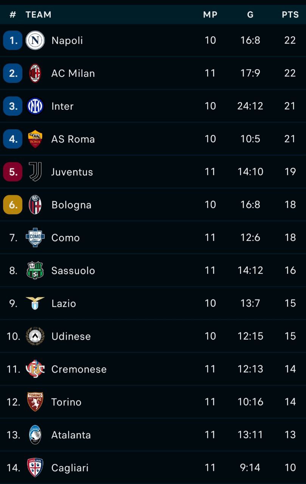
Task: Click the gold position 6 badge
Action: pyautogui.click(x=13, y=205)
